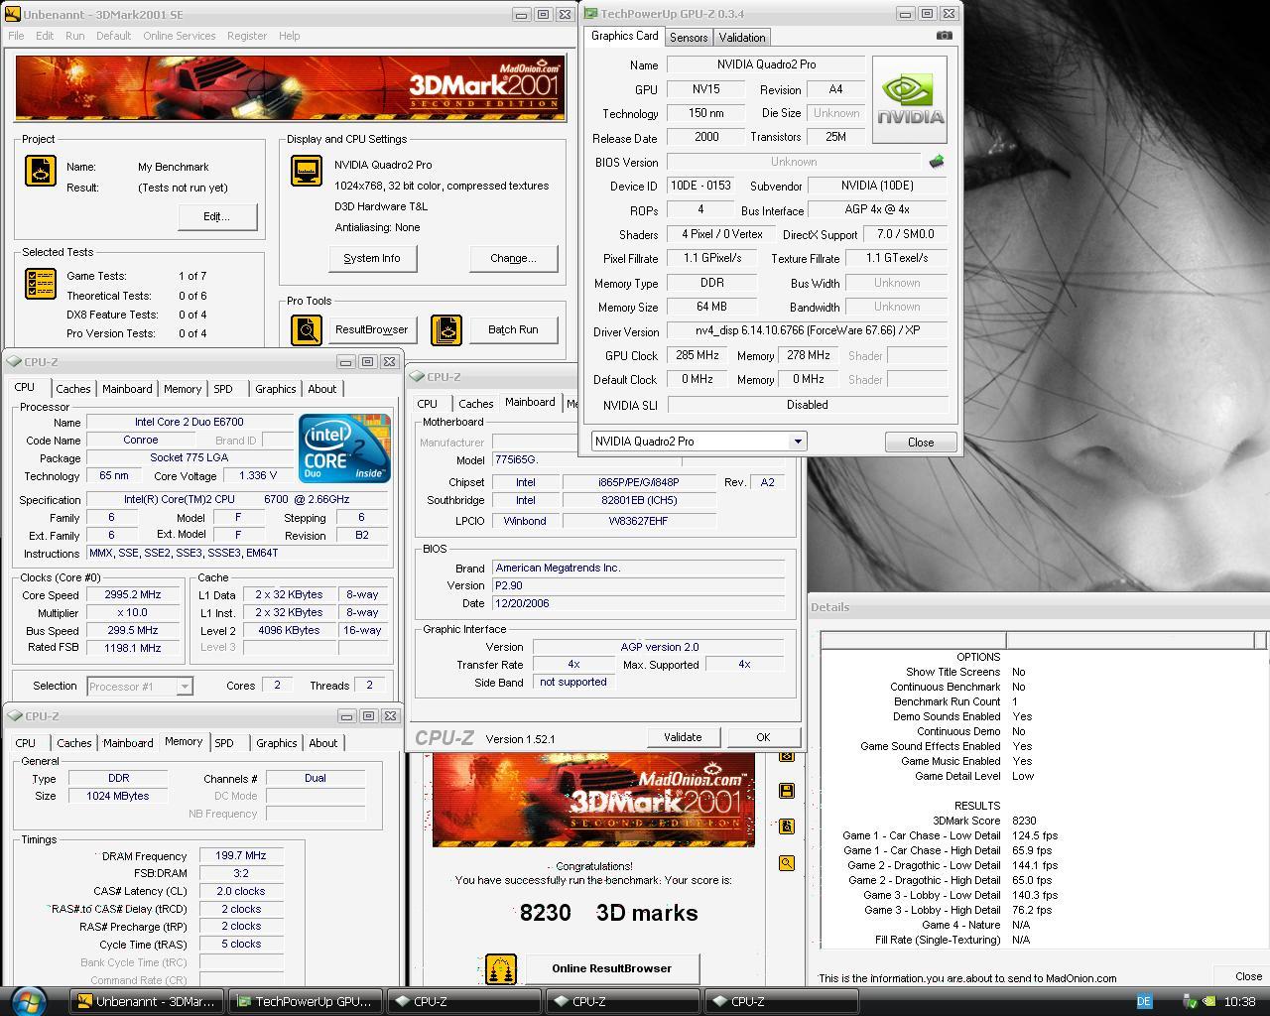
Task: Click the DRAM Frequency 199.7 MHz value
Action: click(x=241, y=855)
